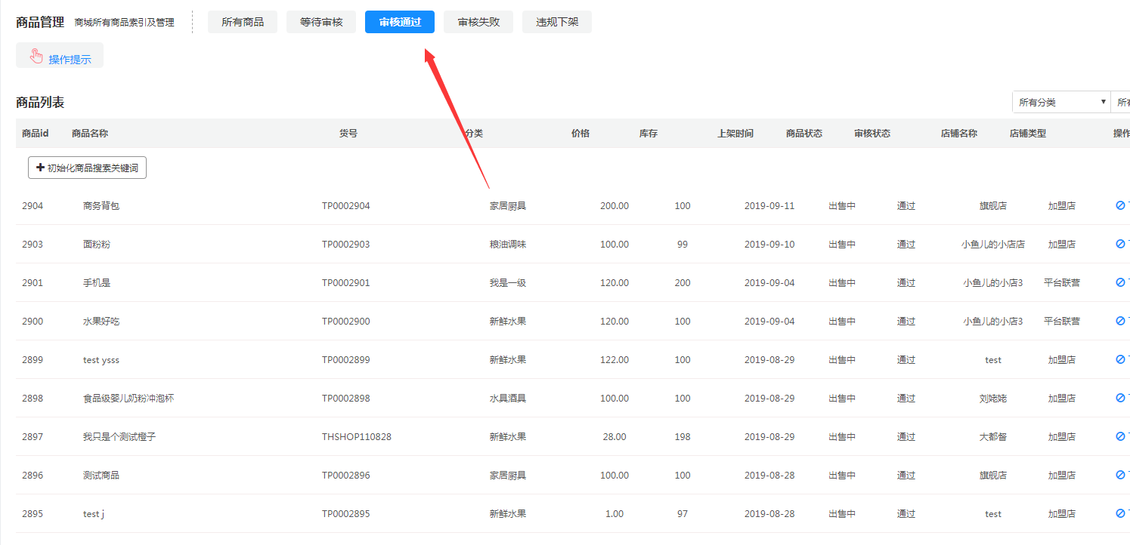Go to the 违规下架 tab
The width and height of the screenshot is (1130, 545).
[557, 22]
